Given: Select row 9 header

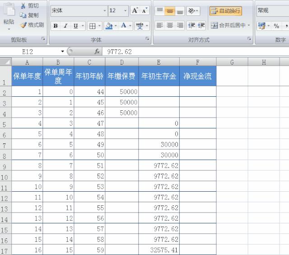Looking at the screenshot, I should [x=5, y=165].
